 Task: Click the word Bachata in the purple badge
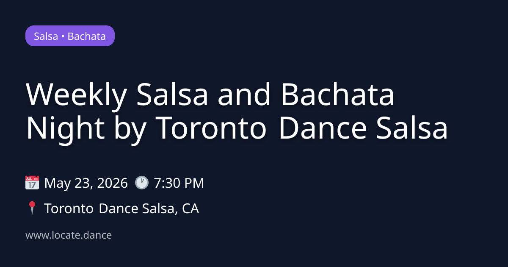point(86,36)
